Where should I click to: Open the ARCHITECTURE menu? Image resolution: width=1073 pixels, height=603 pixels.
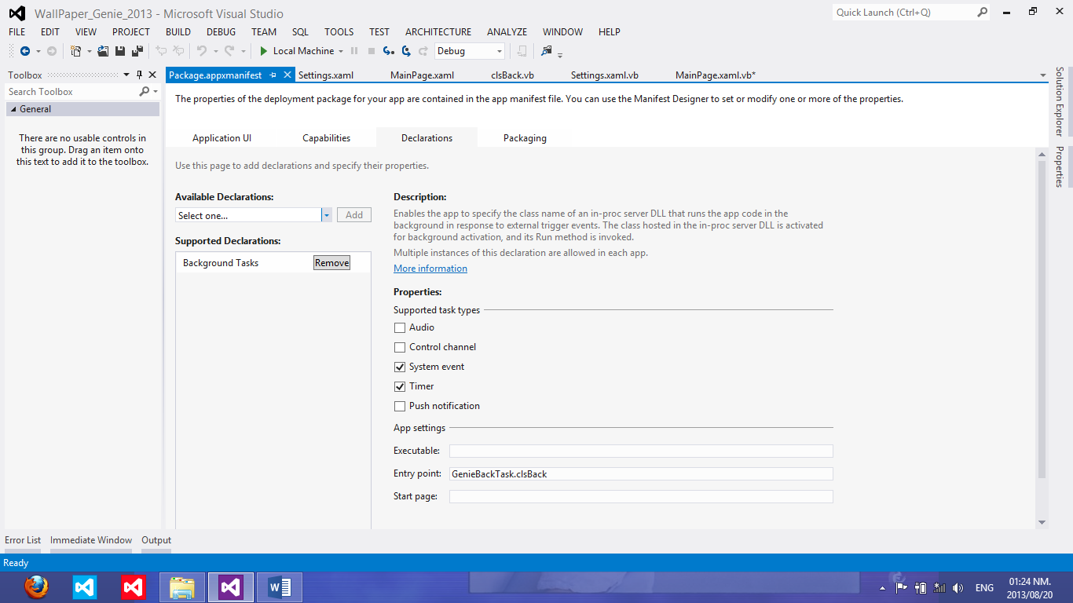(x=438, y=32)
